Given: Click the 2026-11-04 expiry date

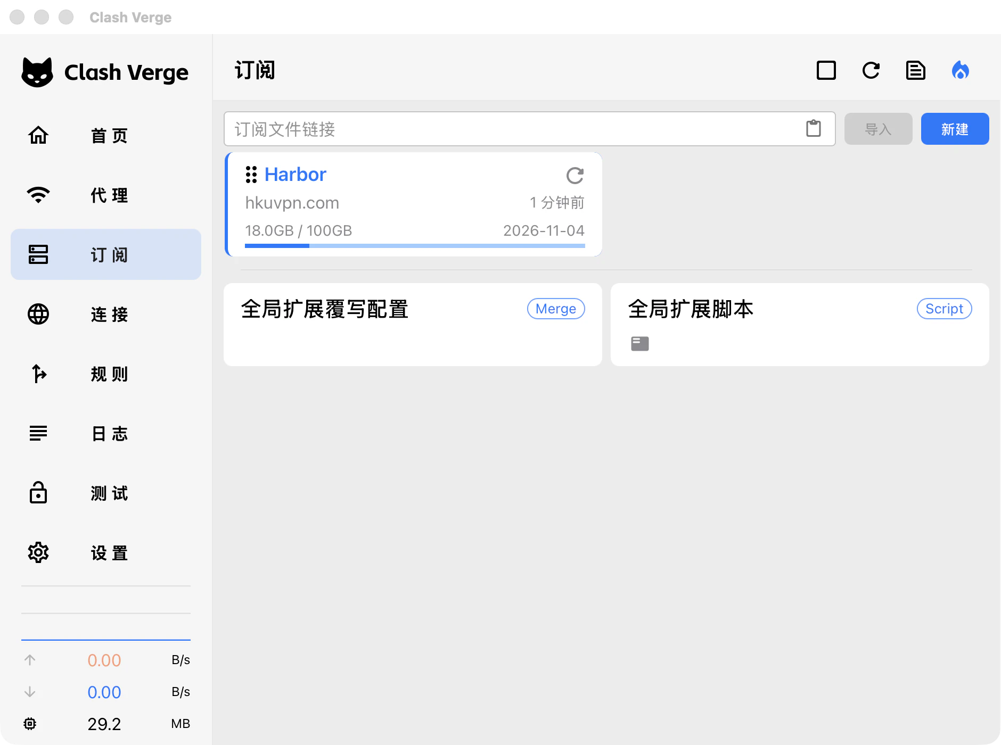Looking at the screenshot, I should click(544, 230).
